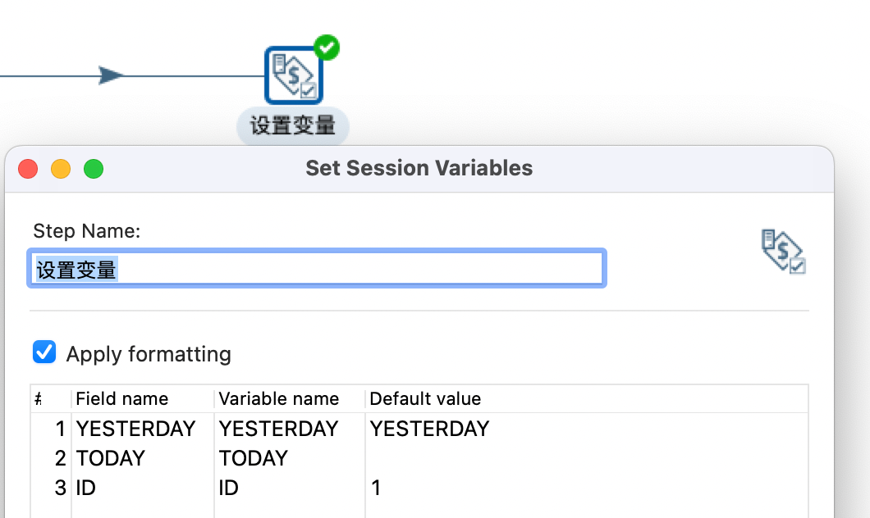Viewport: 870px width, 518px height.
Task: Click the Default value column header
Action: click(425, 399)
